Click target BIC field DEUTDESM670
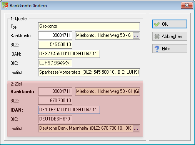Image resolution: width=195 pixels, height=145 pixels. click(x=55, y=119)
